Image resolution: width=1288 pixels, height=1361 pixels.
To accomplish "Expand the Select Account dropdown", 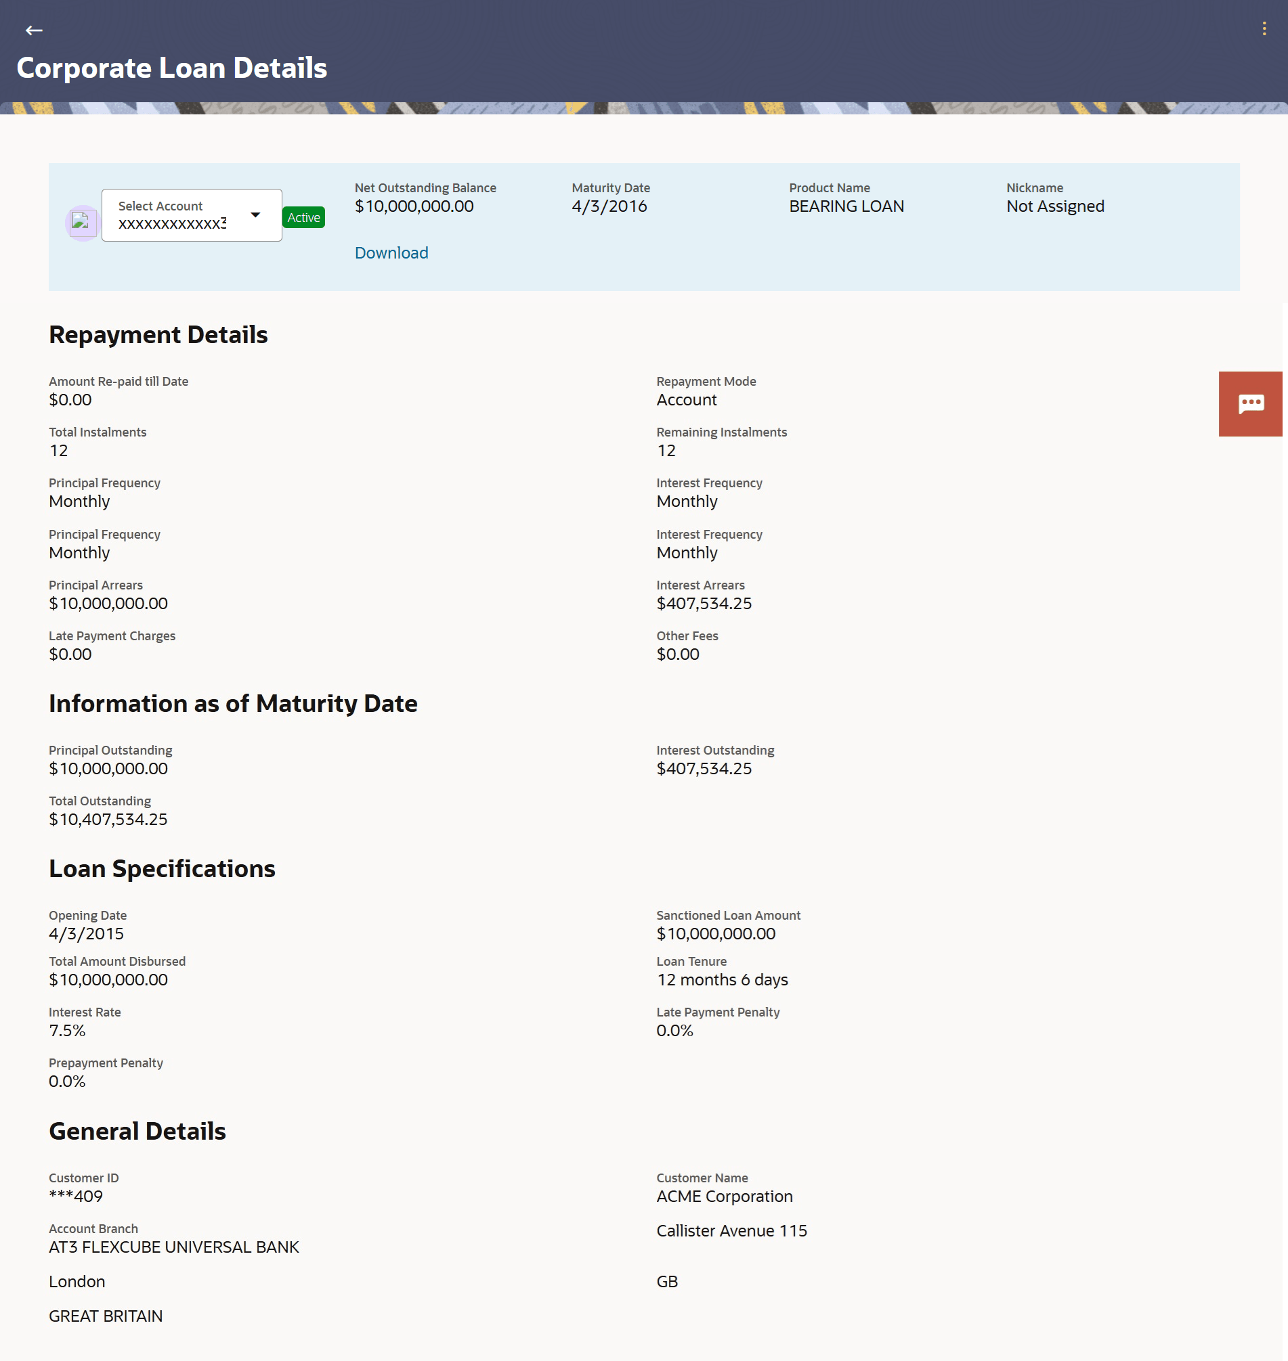I will click(x=192, y=215).
